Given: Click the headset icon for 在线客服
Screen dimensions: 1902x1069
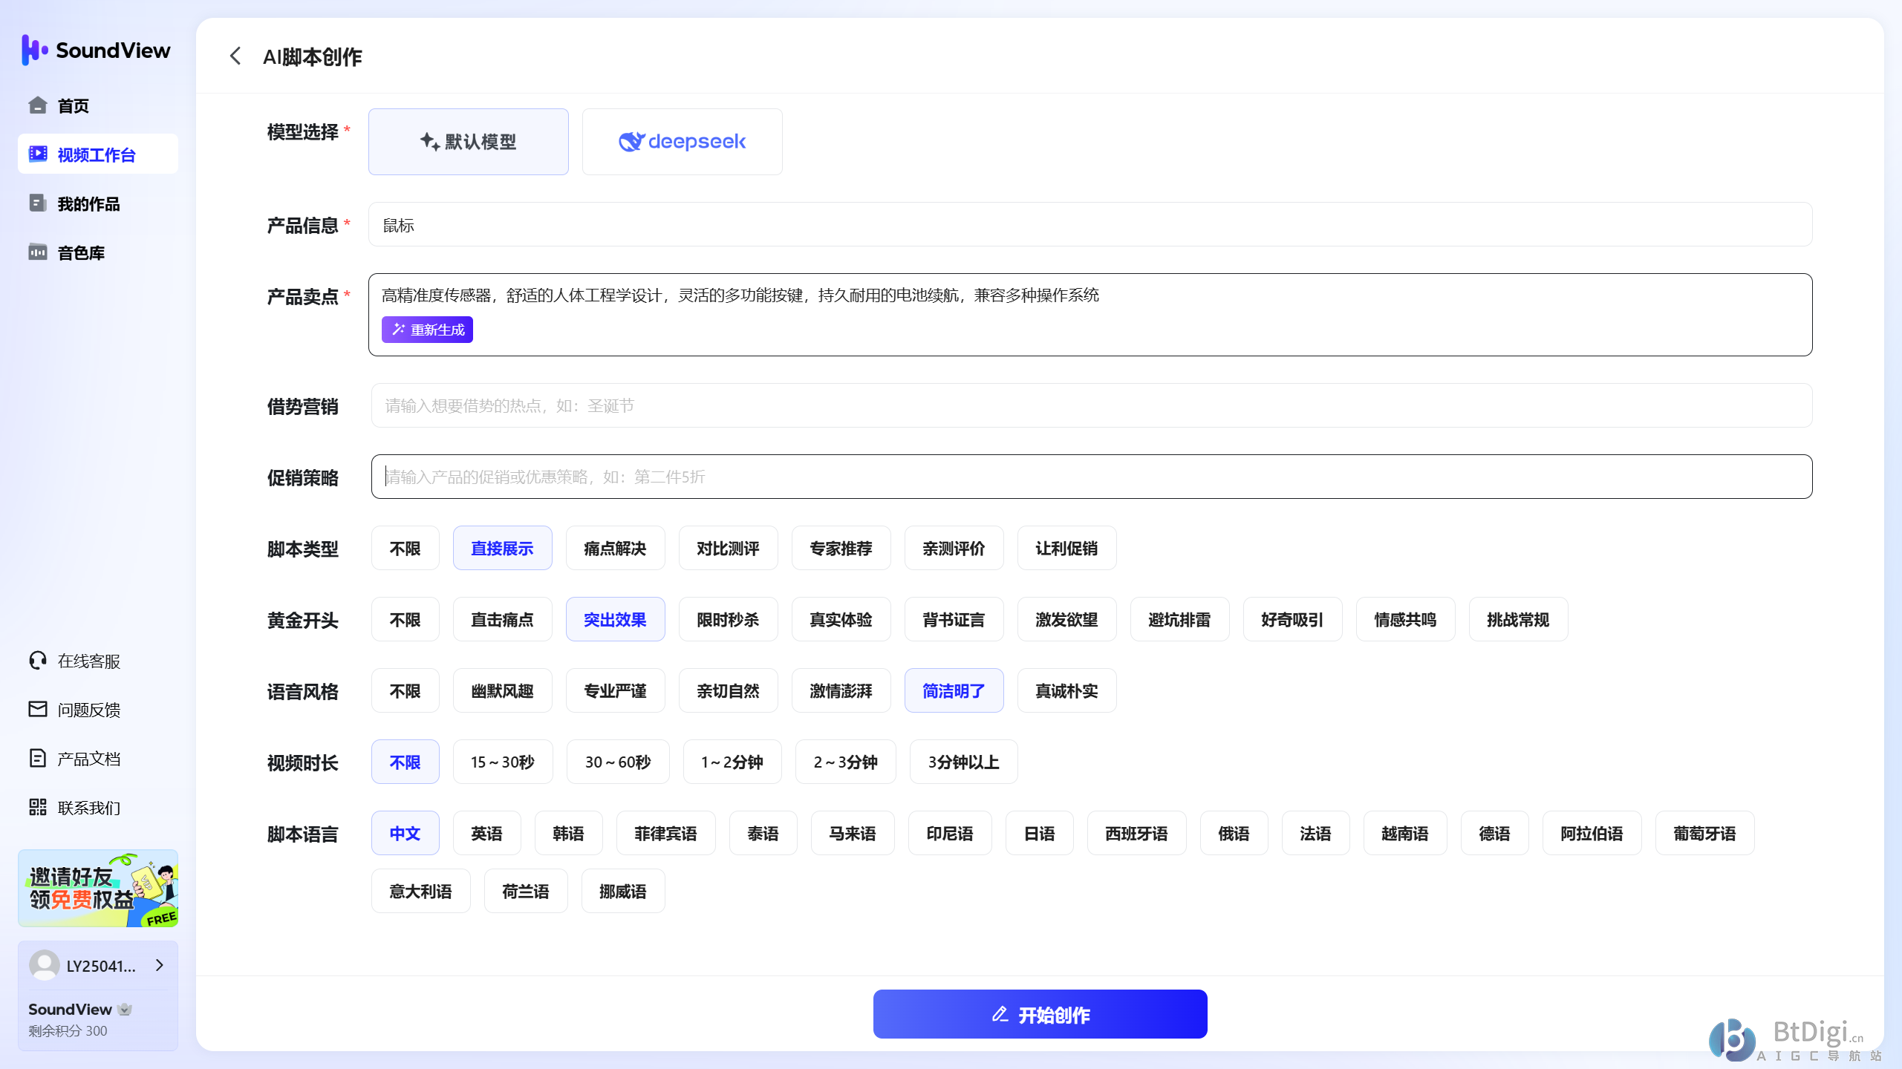Looking at the screenshot, I should click(38, 661).
